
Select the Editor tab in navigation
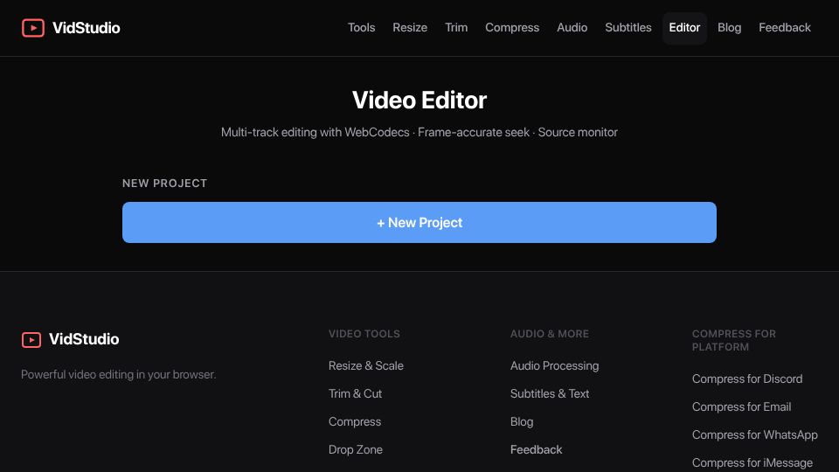tap(684, 27)
